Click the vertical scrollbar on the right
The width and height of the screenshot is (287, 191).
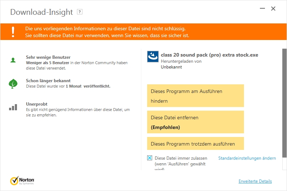(x=284, y=108)
